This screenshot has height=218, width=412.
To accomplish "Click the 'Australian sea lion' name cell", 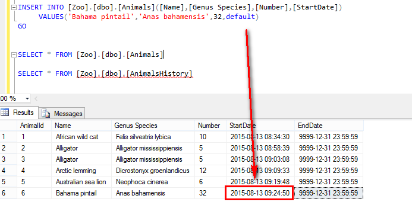I will coord(81,182).
